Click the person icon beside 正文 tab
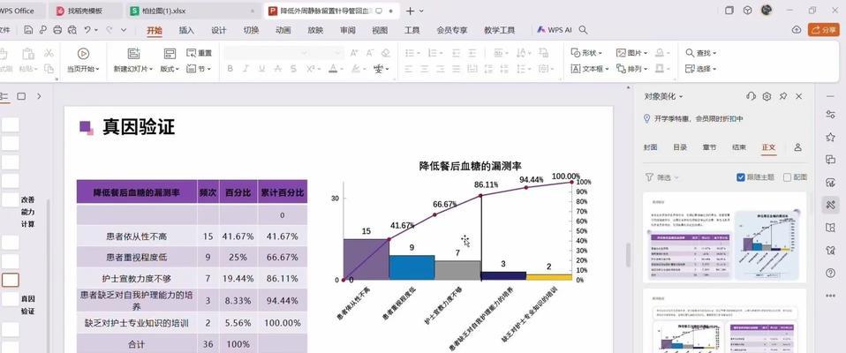Viewport: 846px width, 353px height. (x=797, y=147)
